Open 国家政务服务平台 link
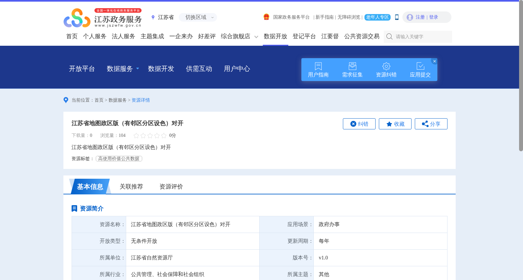523x280 pixels. [x=291, y=17]
